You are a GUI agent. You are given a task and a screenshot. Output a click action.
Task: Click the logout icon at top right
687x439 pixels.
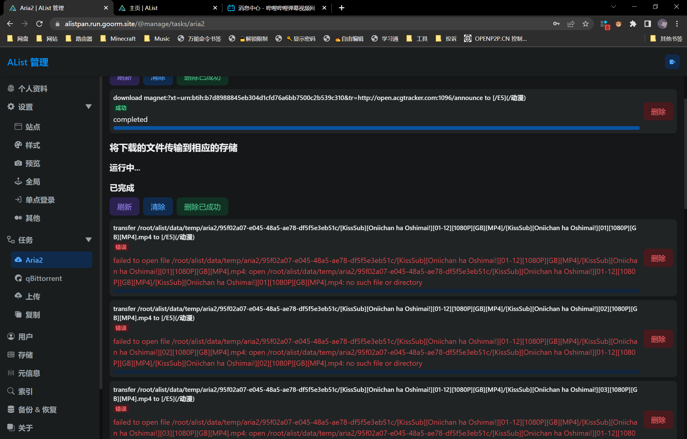point(672,62)
